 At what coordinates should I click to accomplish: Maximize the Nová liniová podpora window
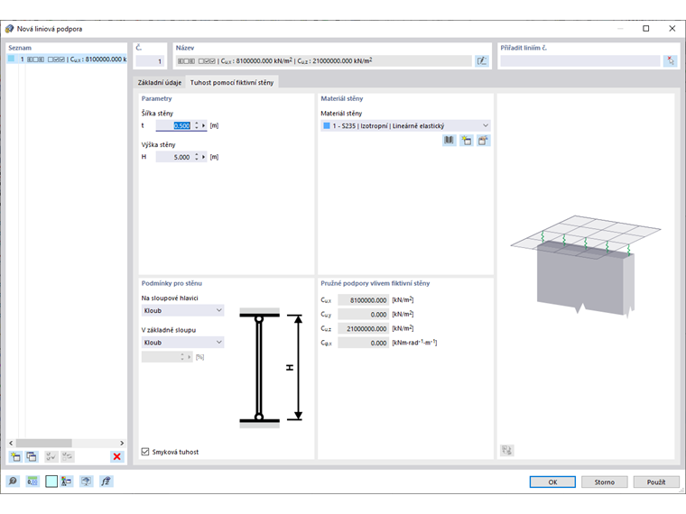coord(645,29)
